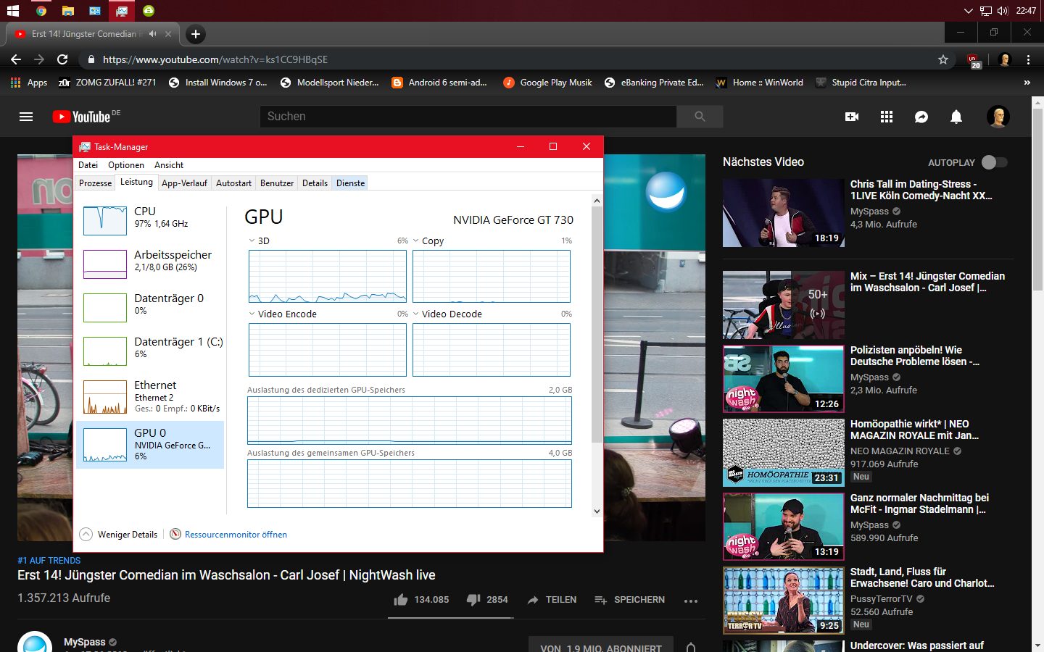Click the subscribed ABONNIERT button

pyautogui.click(x=601, y=645)
